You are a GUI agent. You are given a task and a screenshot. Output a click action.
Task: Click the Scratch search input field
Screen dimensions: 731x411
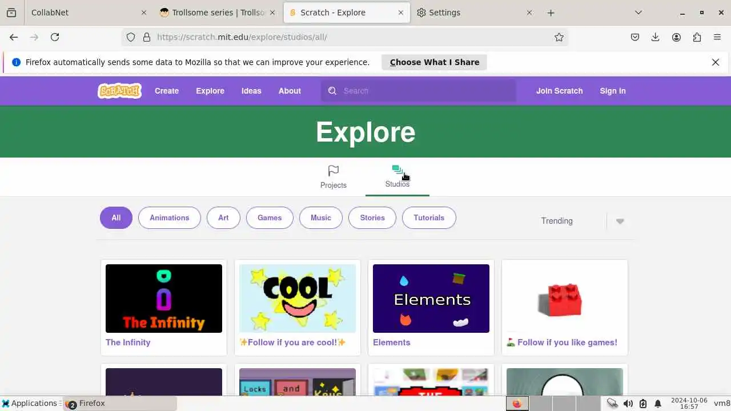click(419, 91)
